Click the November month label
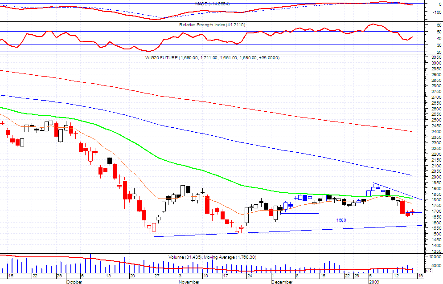443x284 pixels. (x=189, y=282)
